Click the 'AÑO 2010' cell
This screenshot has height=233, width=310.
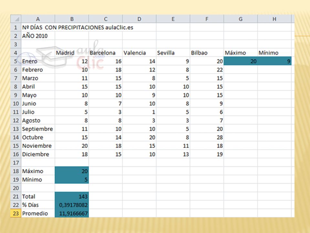click(38, 36)
